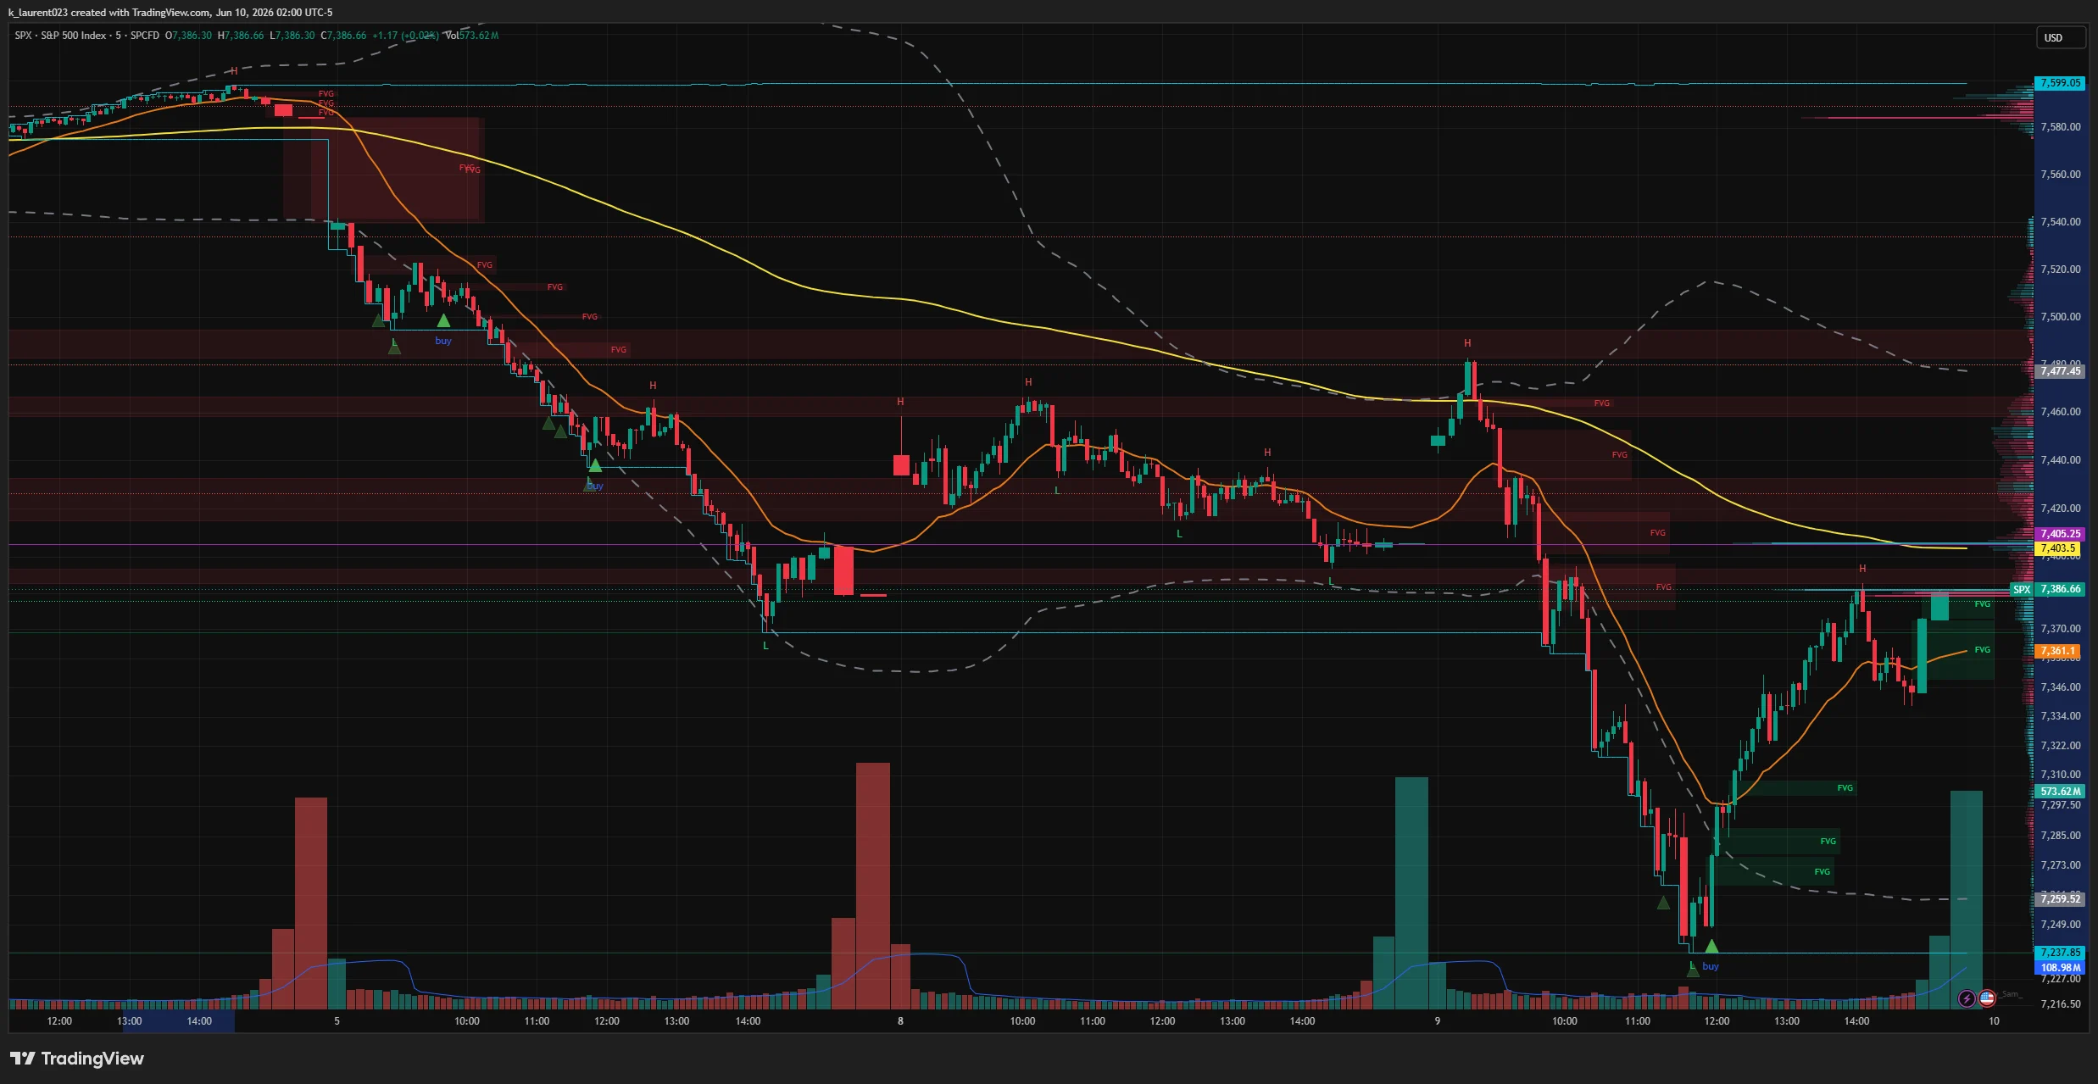Click the high value H7,386.66 in legend
The image size is (2098, 1084).
(241, 36)
